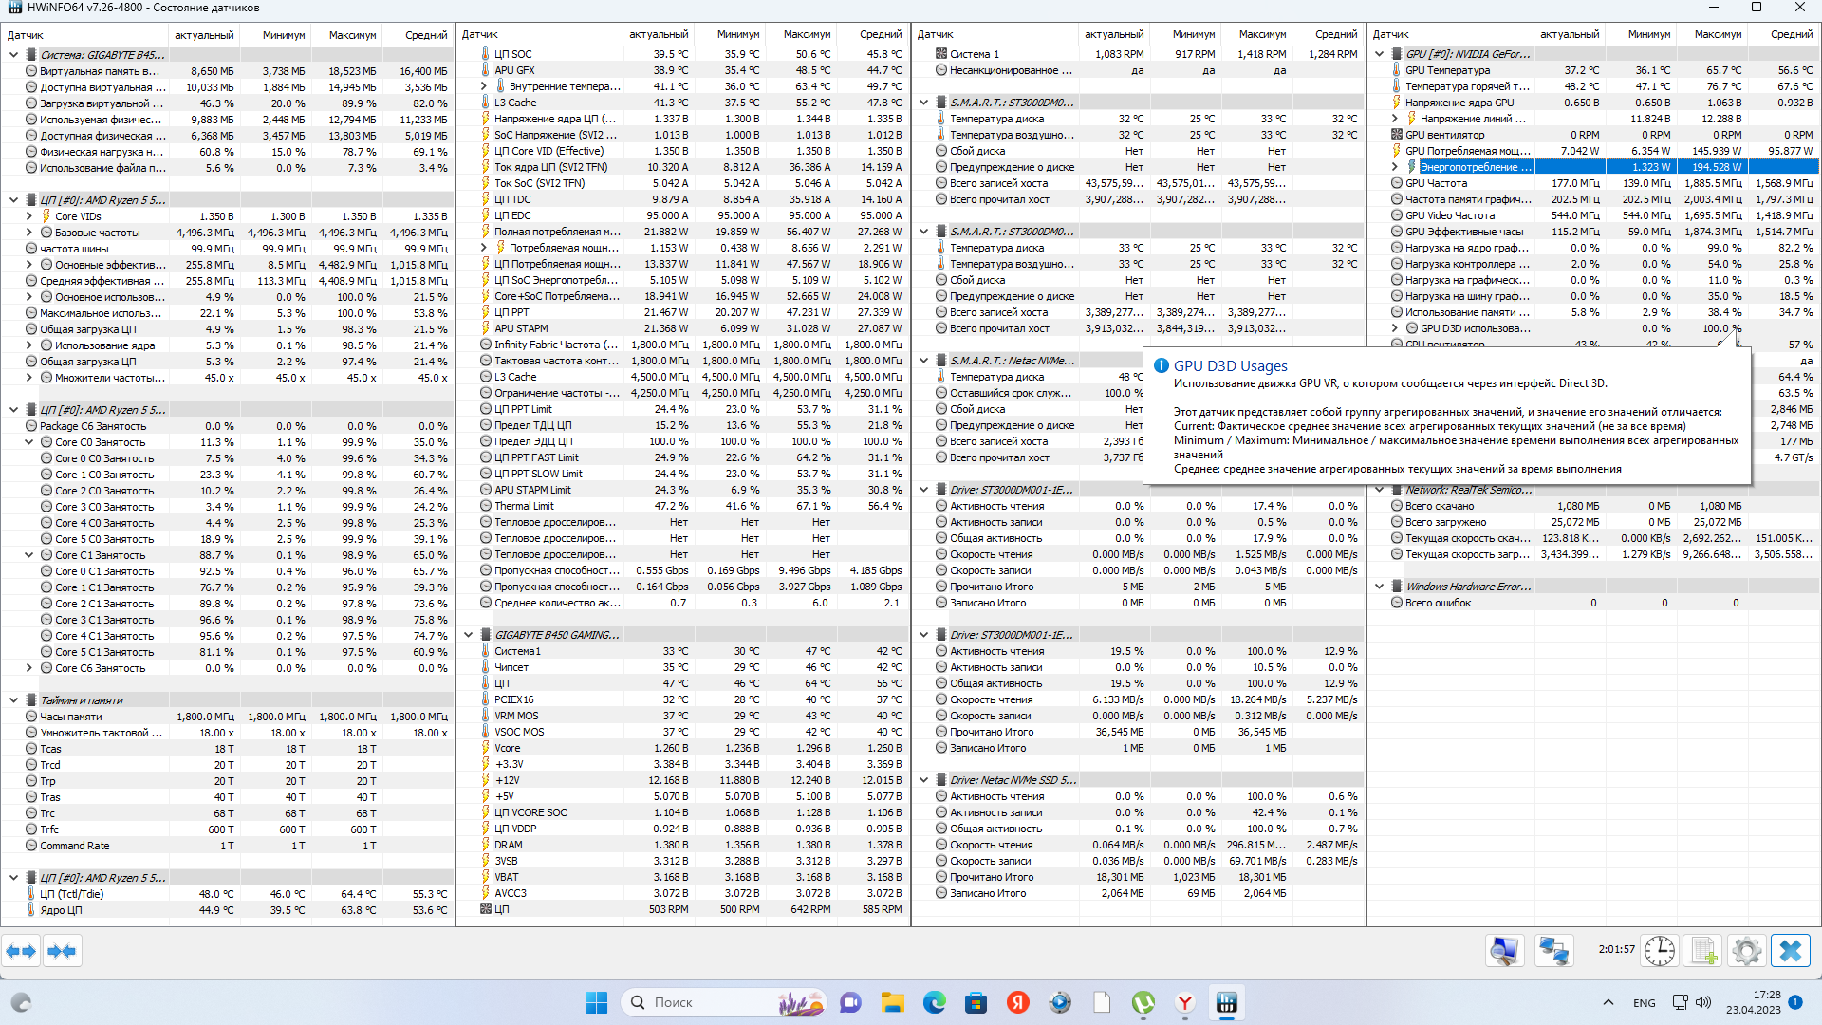
Task: Click the Максимум column header in first panel
Action: [352, 35]
